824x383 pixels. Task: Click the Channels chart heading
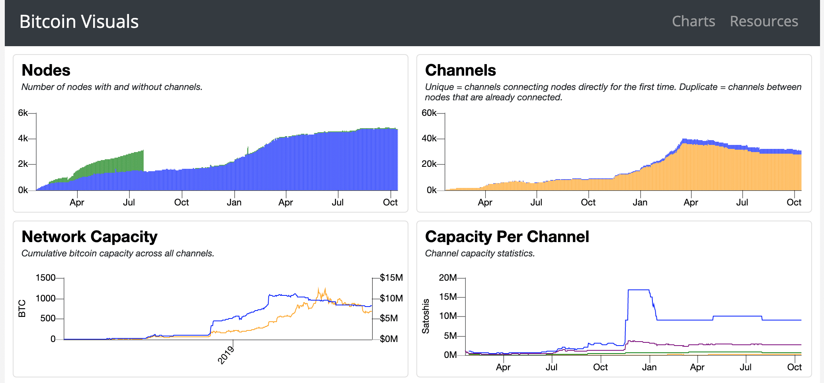461,70
